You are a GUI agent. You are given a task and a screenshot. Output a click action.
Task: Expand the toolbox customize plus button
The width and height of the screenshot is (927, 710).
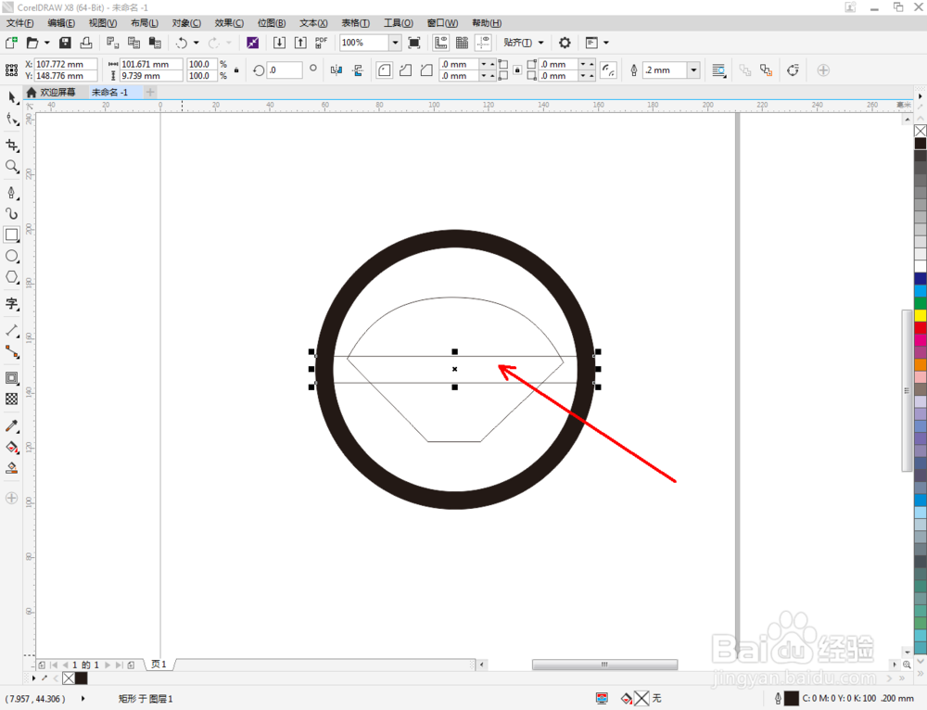pyautogui.click(x=12, y=499)
